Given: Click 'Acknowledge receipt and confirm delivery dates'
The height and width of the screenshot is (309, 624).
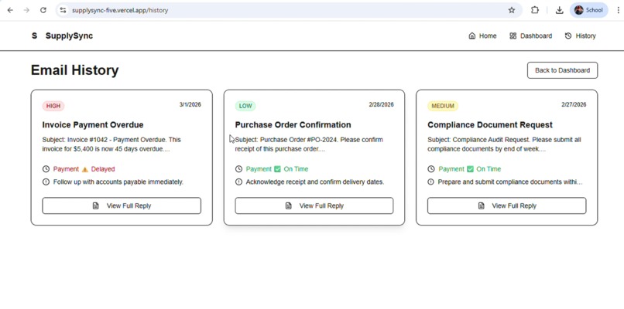Looking at the screenshot, I should [315, 182].
